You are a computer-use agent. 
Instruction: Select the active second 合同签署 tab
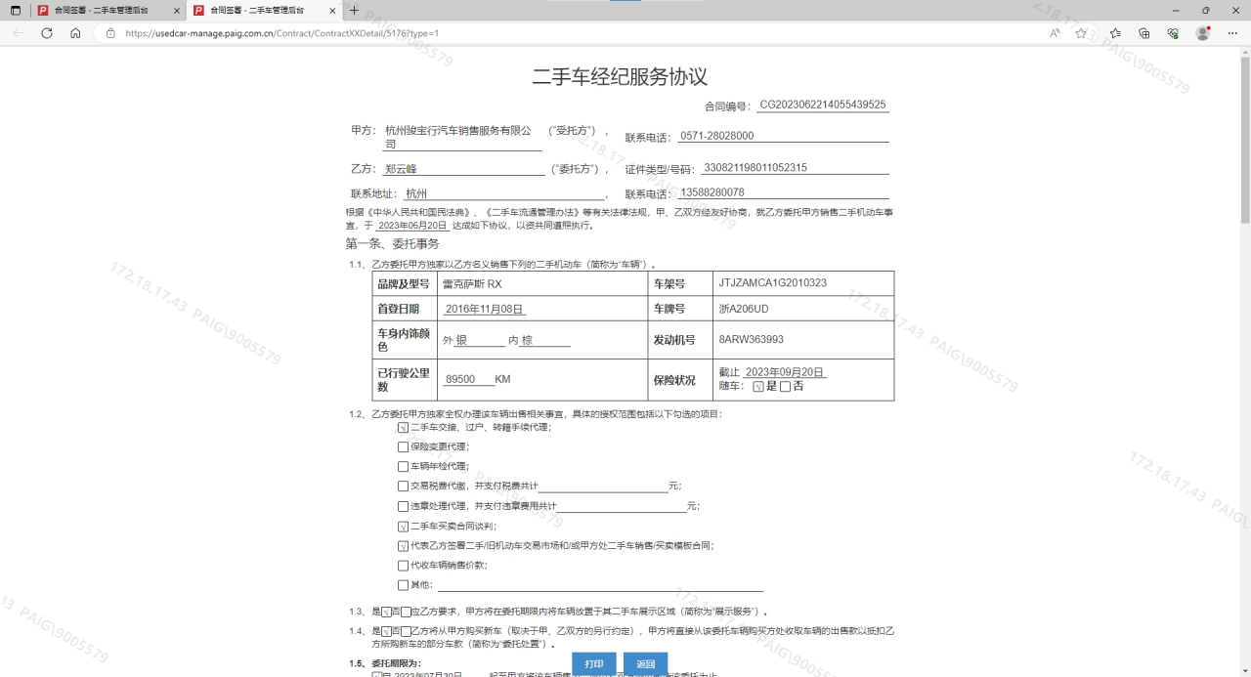coord(264,10)
